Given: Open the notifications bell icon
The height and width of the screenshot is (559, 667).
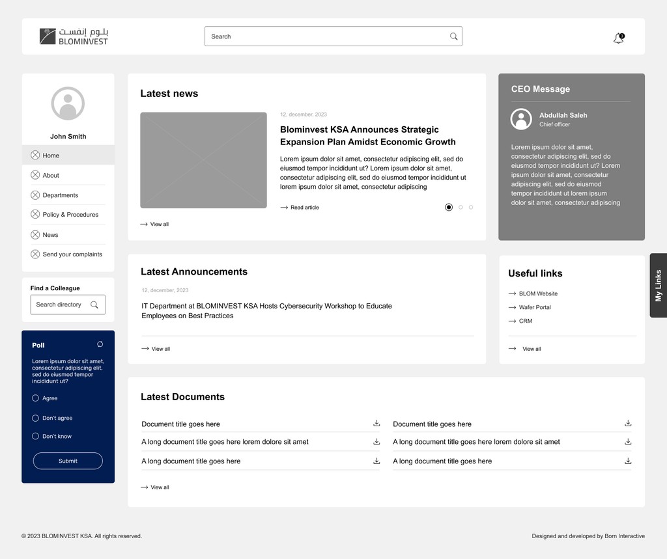Looking at the screenshot, I should (x=619, y=38).
